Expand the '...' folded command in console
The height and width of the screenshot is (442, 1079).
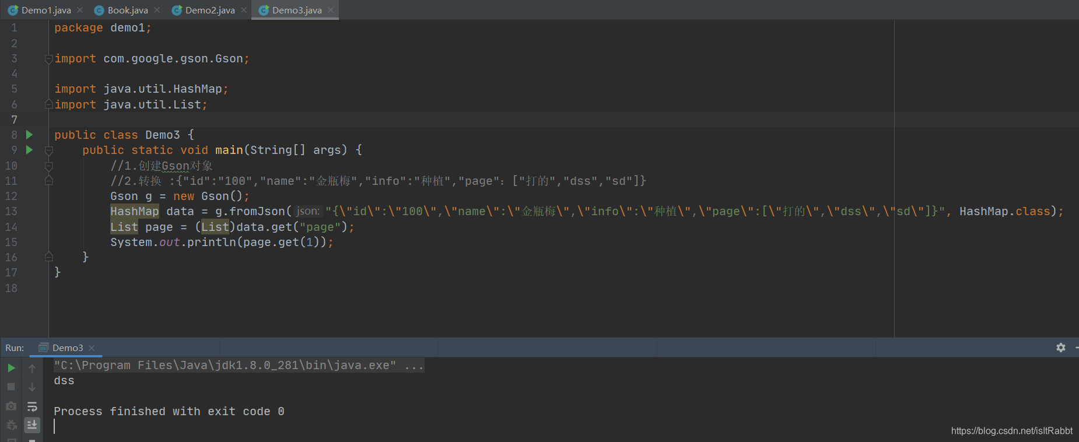pyautogui.click(x=414, y=366)
